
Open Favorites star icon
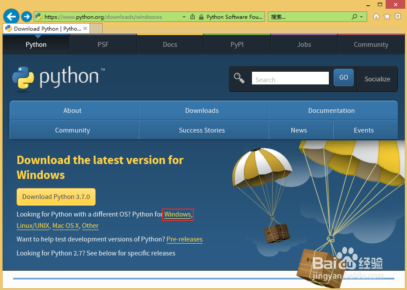point(387,17)
